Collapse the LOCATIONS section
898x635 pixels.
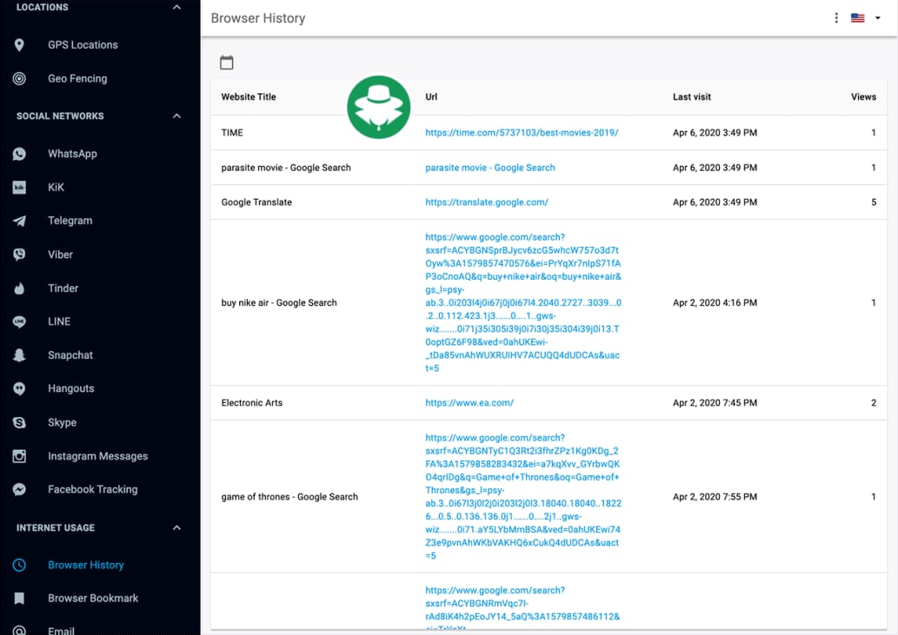pos(176,7)
